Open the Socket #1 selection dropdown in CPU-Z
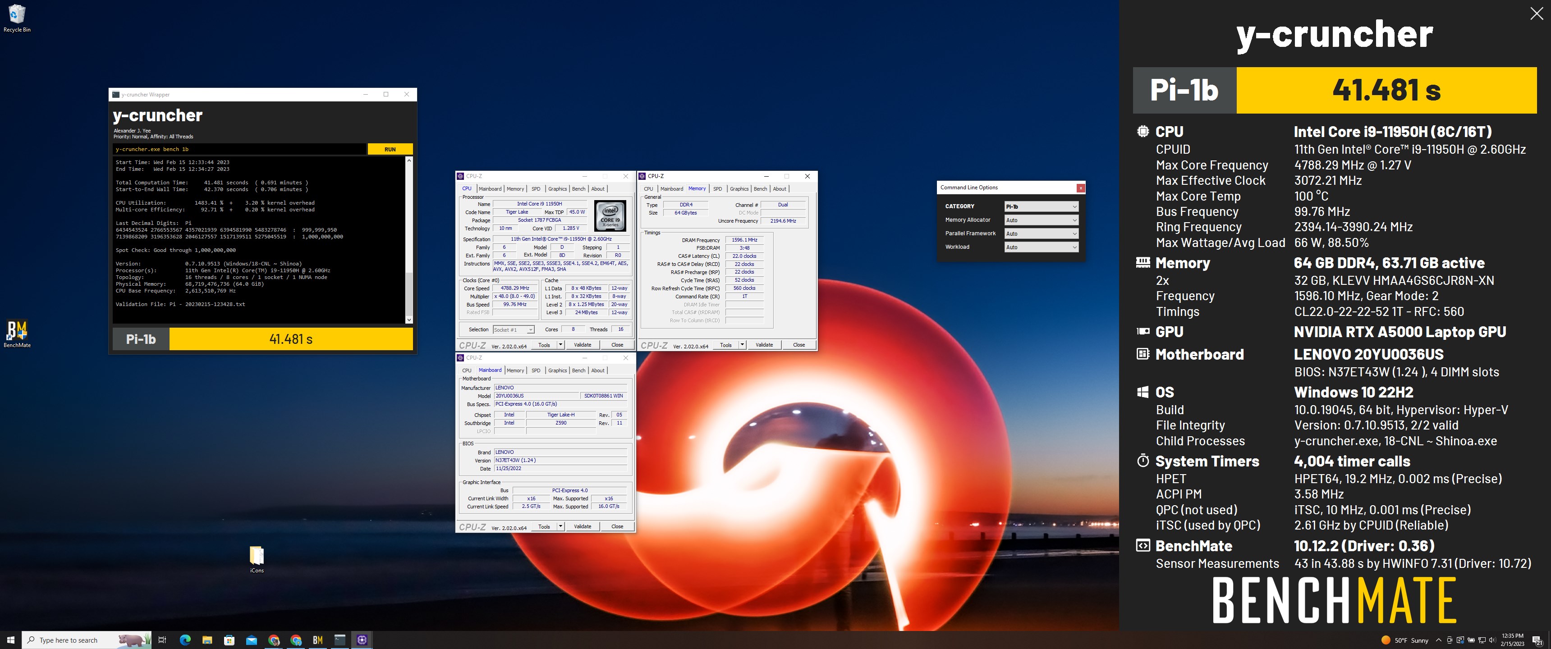The width and height of the screenshot is (1551, 649). 514,330
